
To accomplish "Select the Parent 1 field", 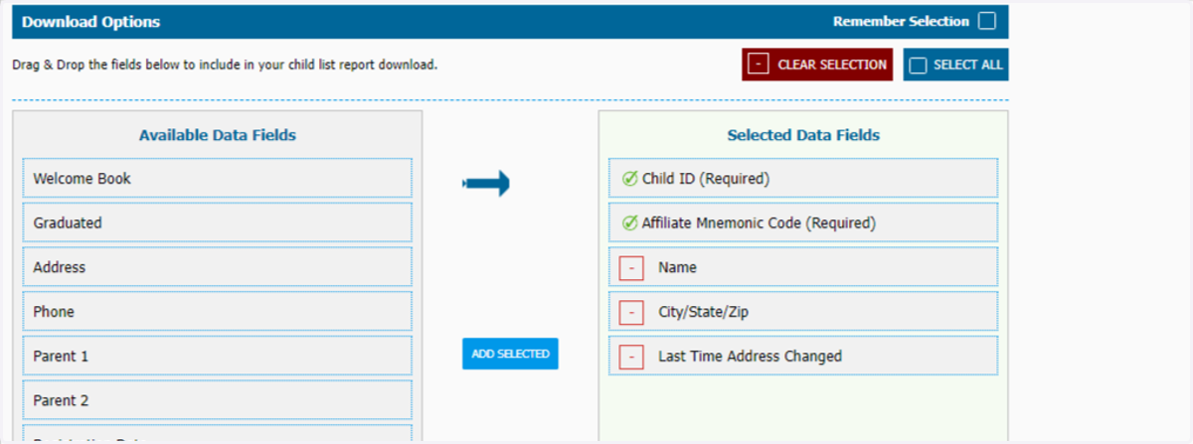I will [x=217, y=356].
